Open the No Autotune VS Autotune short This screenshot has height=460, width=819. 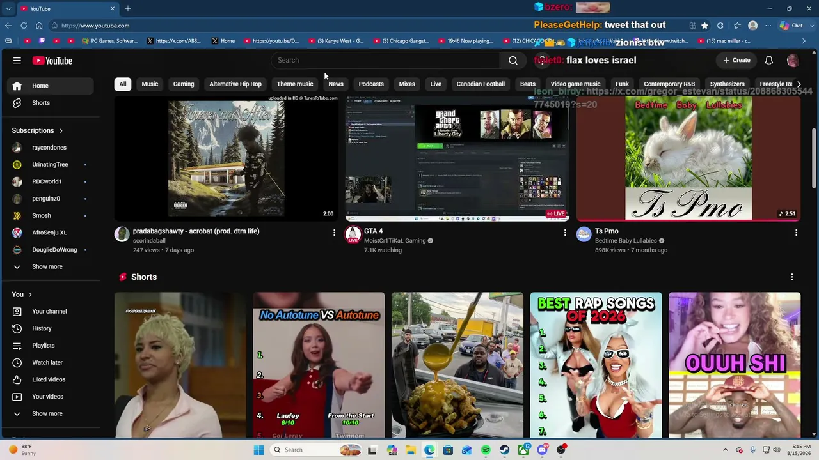(319, 365)
